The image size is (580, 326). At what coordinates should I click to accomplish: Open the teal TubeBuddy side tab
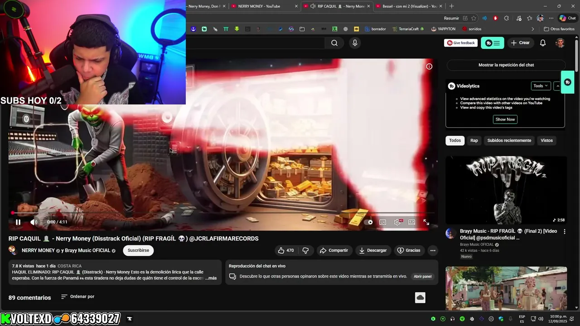click(x=568, y=82)
